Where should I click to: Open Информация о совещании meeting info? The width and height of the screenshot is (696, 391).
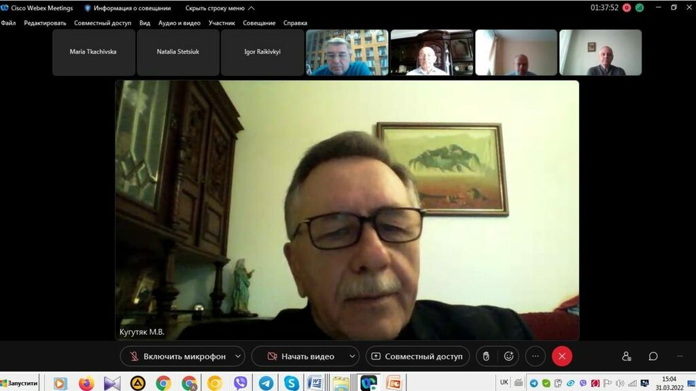click(x=128, y=8)
